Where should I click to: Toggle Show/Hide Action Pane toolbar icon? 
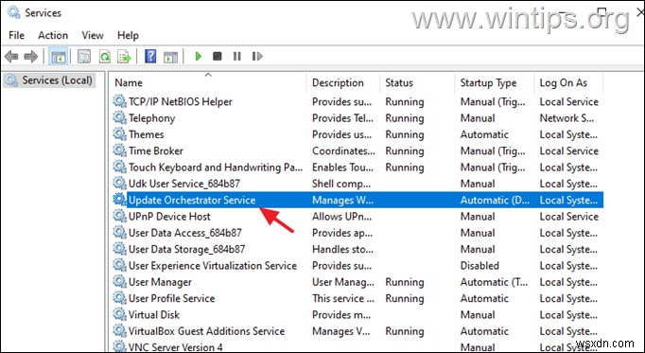[x=171, y=57]
